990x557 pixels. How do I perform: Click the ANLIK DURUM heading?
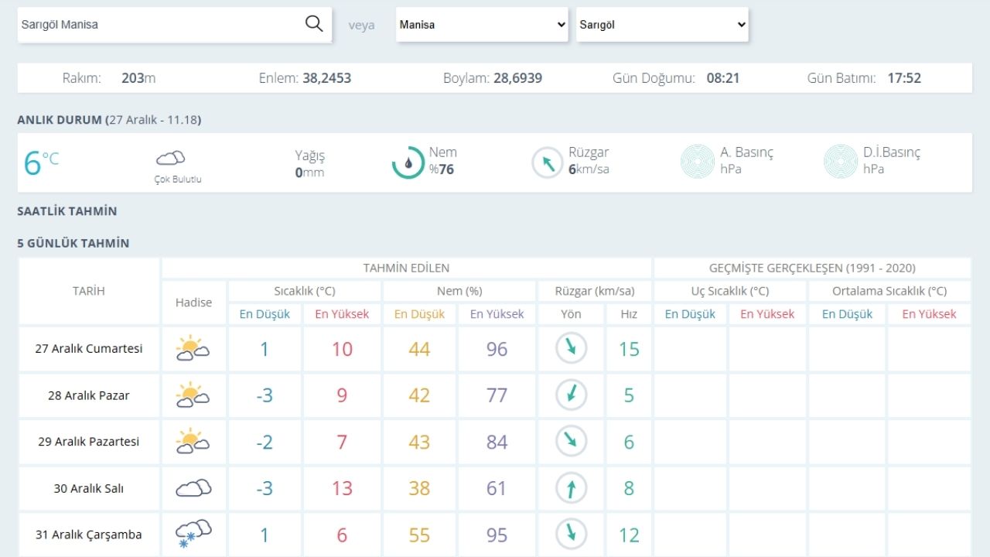coord(60,120)
